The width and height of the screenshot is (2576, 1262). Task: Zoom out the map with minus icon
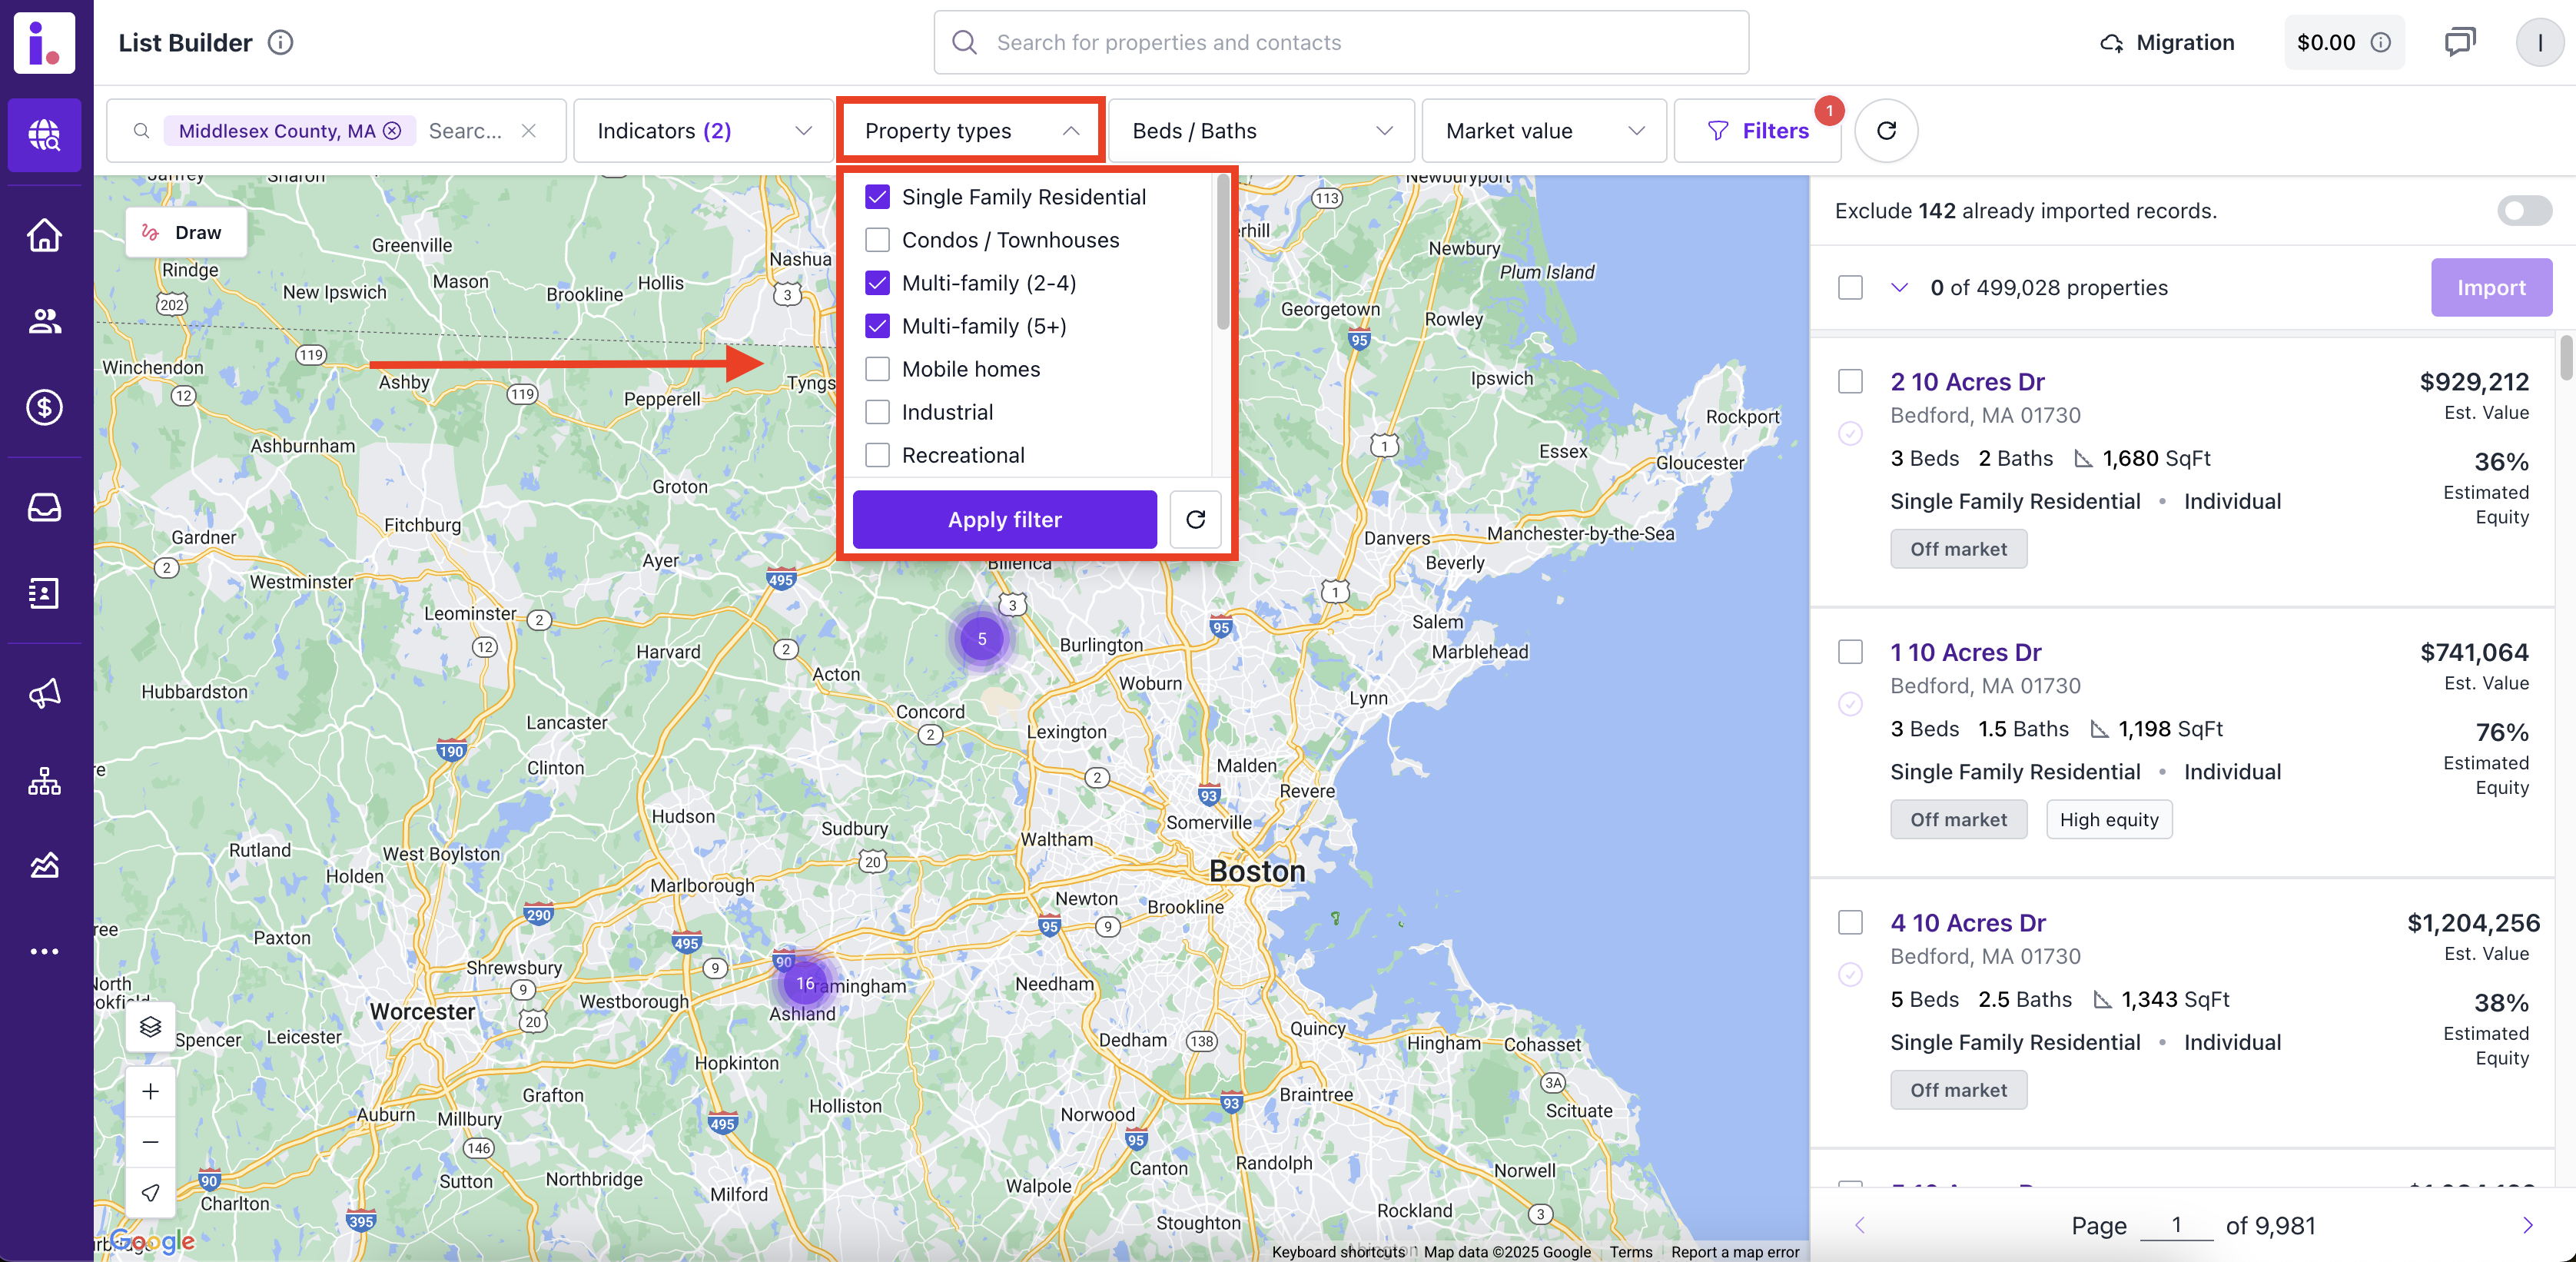point(150,1142)
